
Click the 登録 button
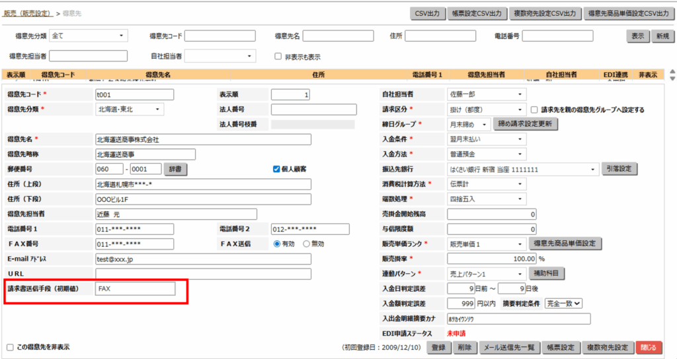point(438,347)
